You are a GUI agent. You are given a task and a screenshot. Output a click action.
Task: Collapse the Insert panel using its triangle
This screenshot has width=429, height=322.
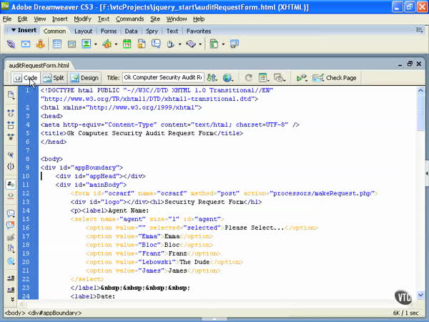(13, 31)
